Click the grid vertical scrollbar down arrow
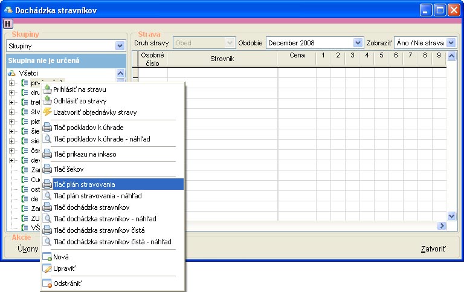The image size is (464, 292). 451,216
